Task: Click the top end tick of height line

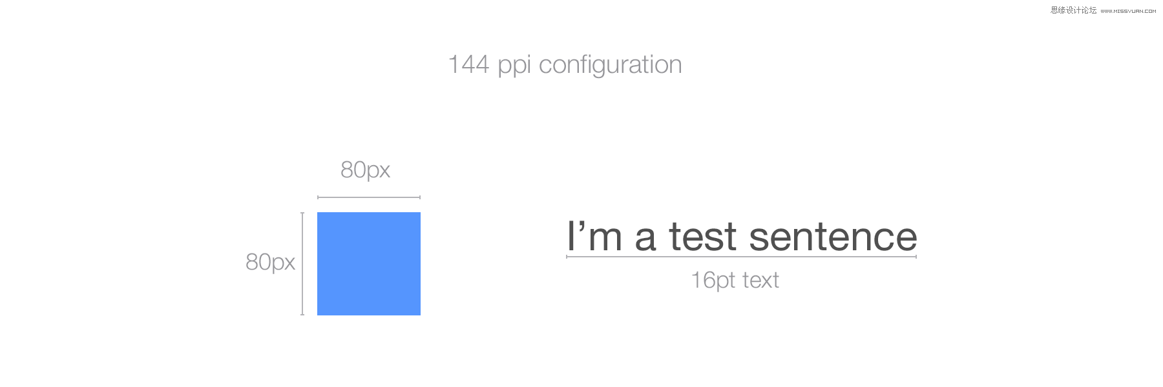Action: 302,213
